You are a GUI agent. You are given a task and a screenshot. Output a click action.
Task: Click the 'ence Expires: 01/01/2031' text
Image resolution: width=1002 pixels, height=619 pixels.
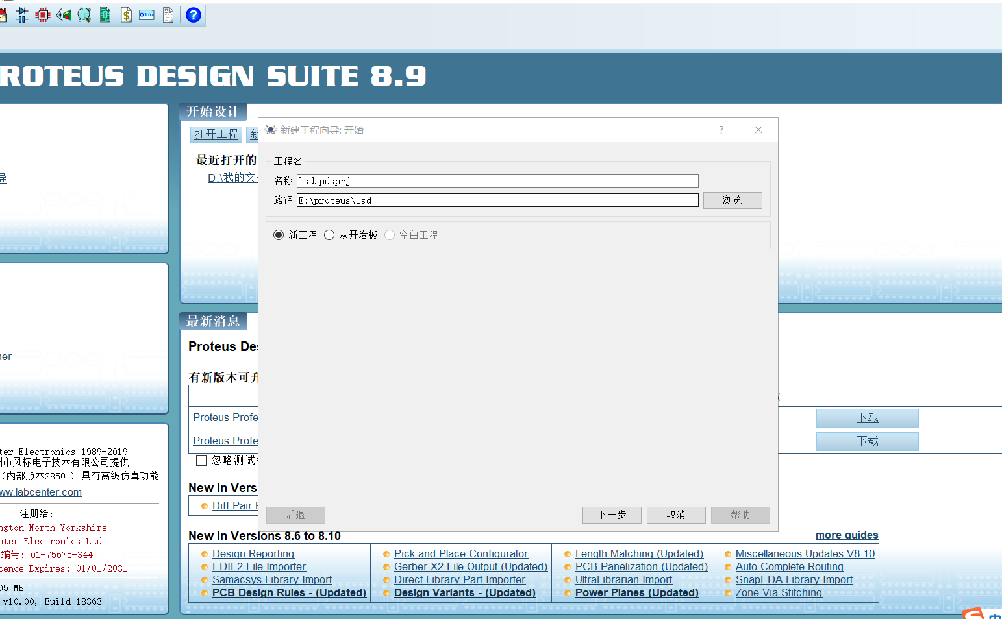click(x=64, y=568)
